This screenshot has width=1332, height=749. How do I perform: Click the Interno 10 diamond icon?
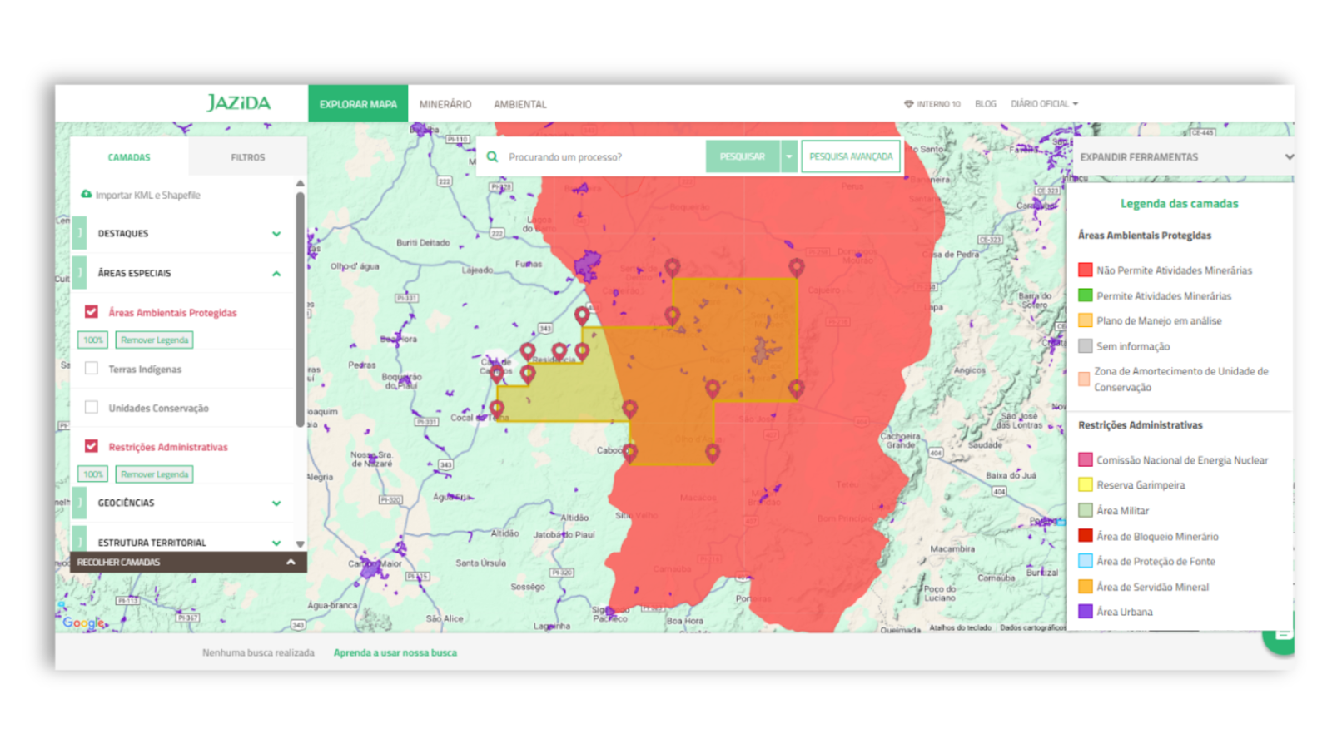[908, 104]
